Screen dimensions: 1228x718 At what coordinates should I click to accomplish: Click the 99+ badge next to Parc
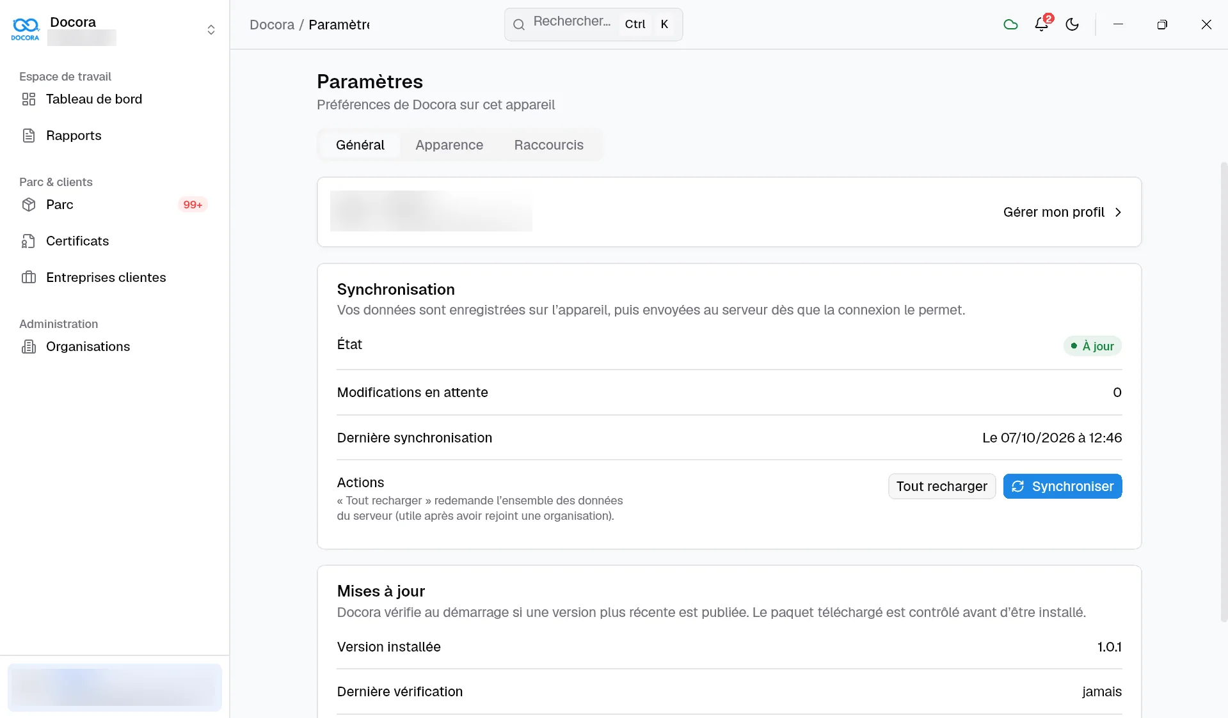click(x=193, y=205)
